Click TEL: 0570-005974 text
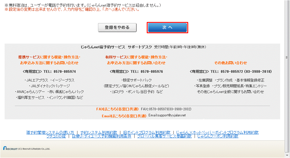This screenshot has height=158, width=290. 60,72
